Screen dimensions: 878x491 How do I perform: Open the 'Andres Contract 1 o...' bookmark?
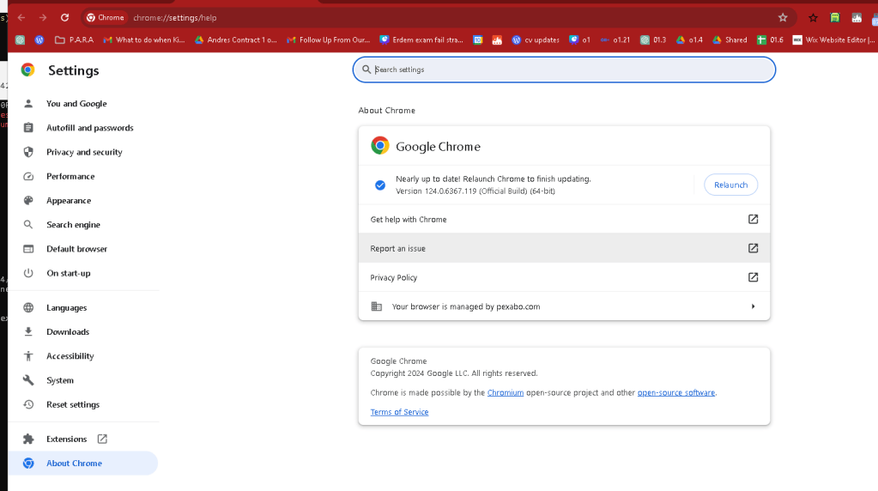click(236, 39)
